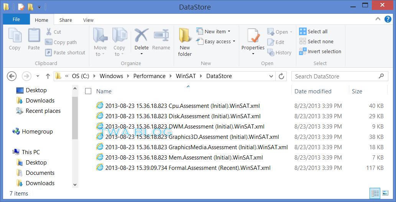Click the Move to icon
The height and width of the screenshot is (202, 396).
(100, 35)
